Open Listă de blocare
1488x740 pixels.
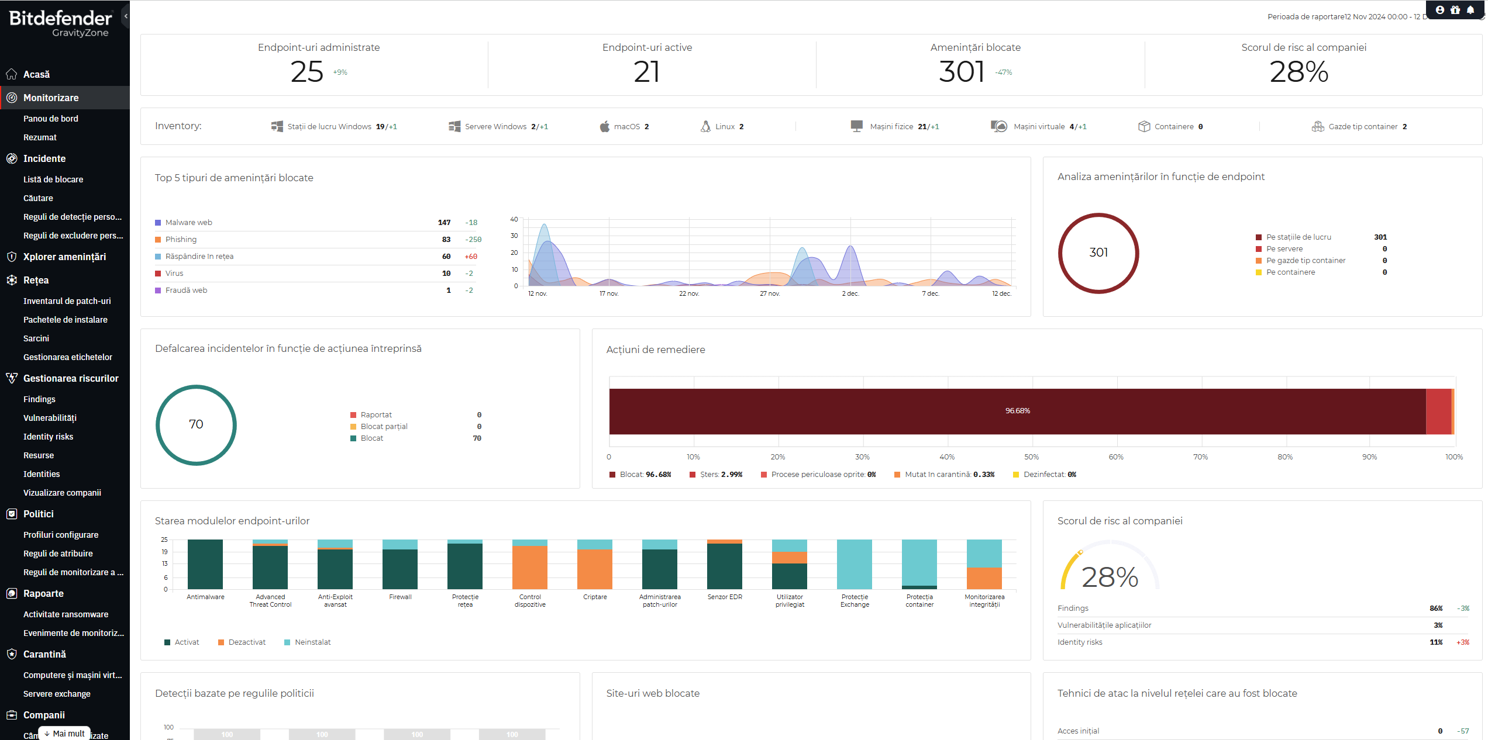point(53,179)
